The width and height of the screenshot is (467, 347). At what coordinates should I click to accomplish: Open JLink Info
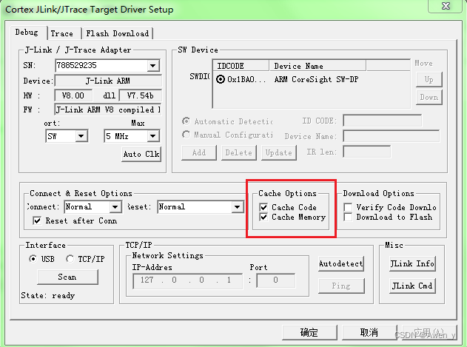coord(412,263)
